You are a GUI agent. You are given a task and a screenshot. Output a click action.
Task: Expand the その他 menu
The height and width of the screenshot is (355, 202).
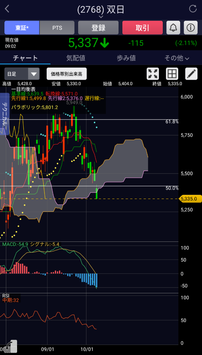tap(177, 58)
